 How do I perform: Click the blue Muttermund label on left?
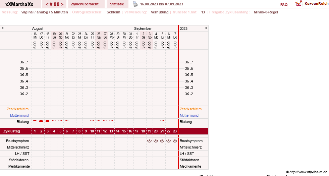(x=19, y=115)
